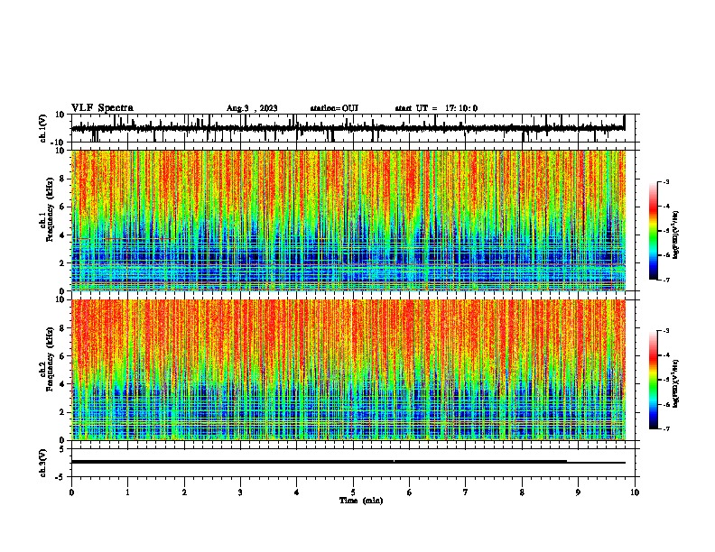
Task: Click the ch.1 spectrogram color bar
Action: coord(654,231)
